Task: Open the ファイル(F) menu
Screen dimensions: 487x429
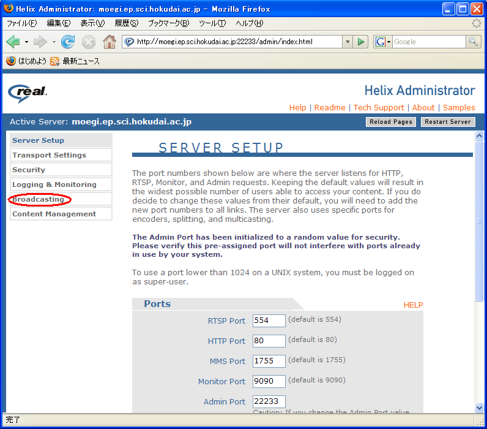Action: (22, 23)
